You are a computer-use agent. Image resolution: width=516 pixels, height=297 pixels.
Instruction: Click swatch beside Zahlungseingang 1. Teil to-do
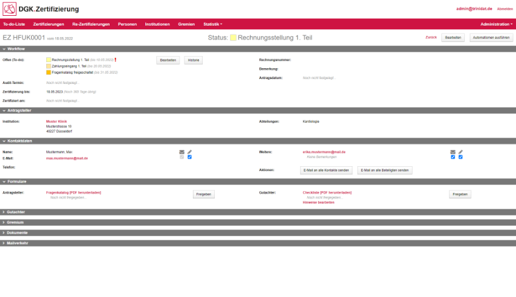tap(49, 66)
